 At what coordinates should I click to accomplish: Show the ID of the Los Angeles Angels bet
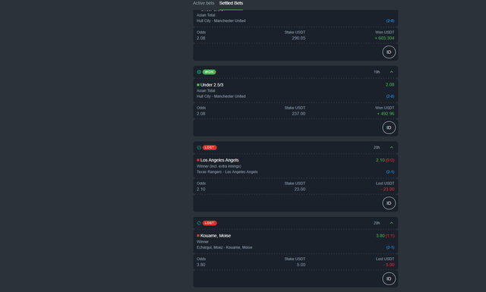pos(389,203)
